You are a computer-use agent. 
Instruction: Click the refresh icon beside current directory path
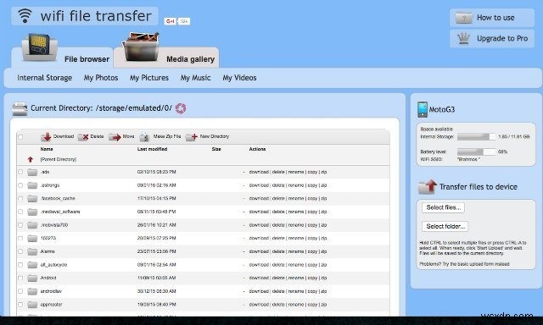click(181, 108)
